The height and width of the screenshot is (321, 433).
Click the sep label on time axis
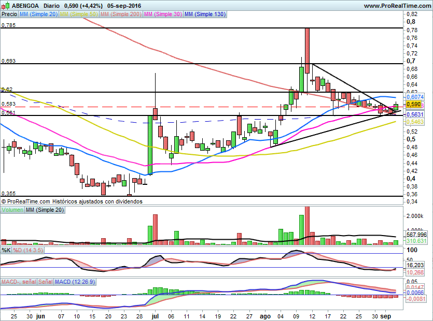(x=385, y=316)
